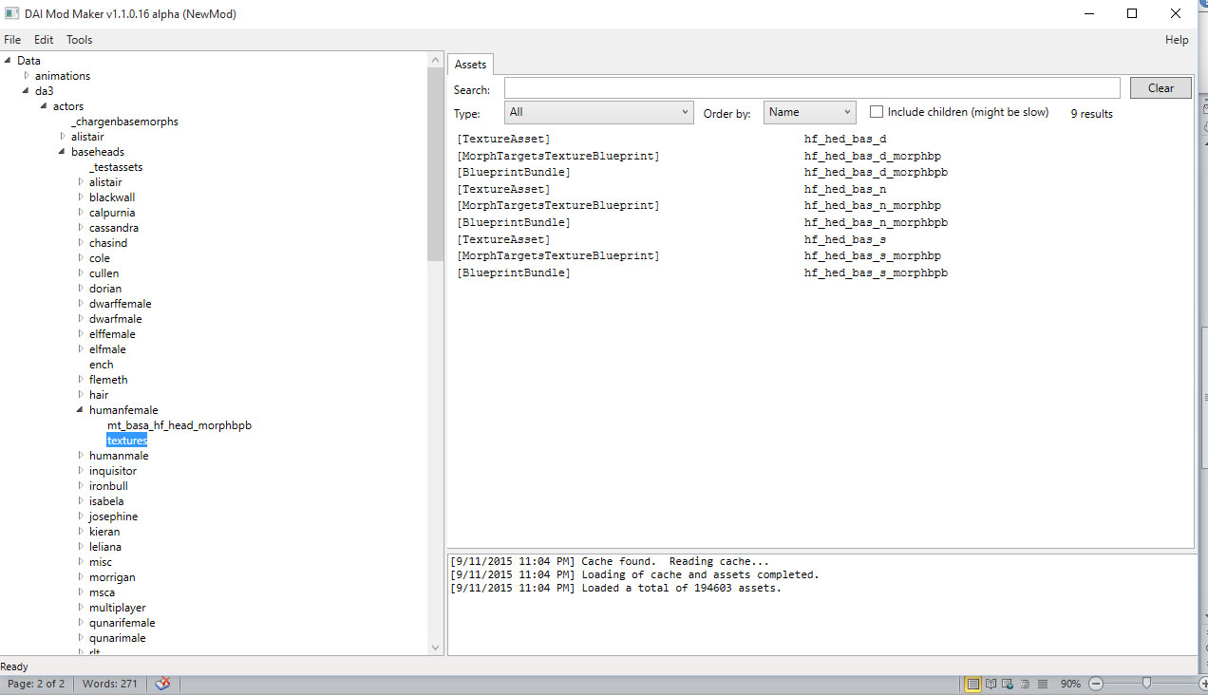Expand the animations folder
Viewport: 1208px width, 695px height.
27,76
